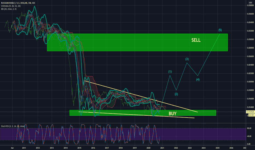This screenshot has height=150, width=255.
Task: Click the 0.036000 price axis label
Action: (x=250, y=14)
